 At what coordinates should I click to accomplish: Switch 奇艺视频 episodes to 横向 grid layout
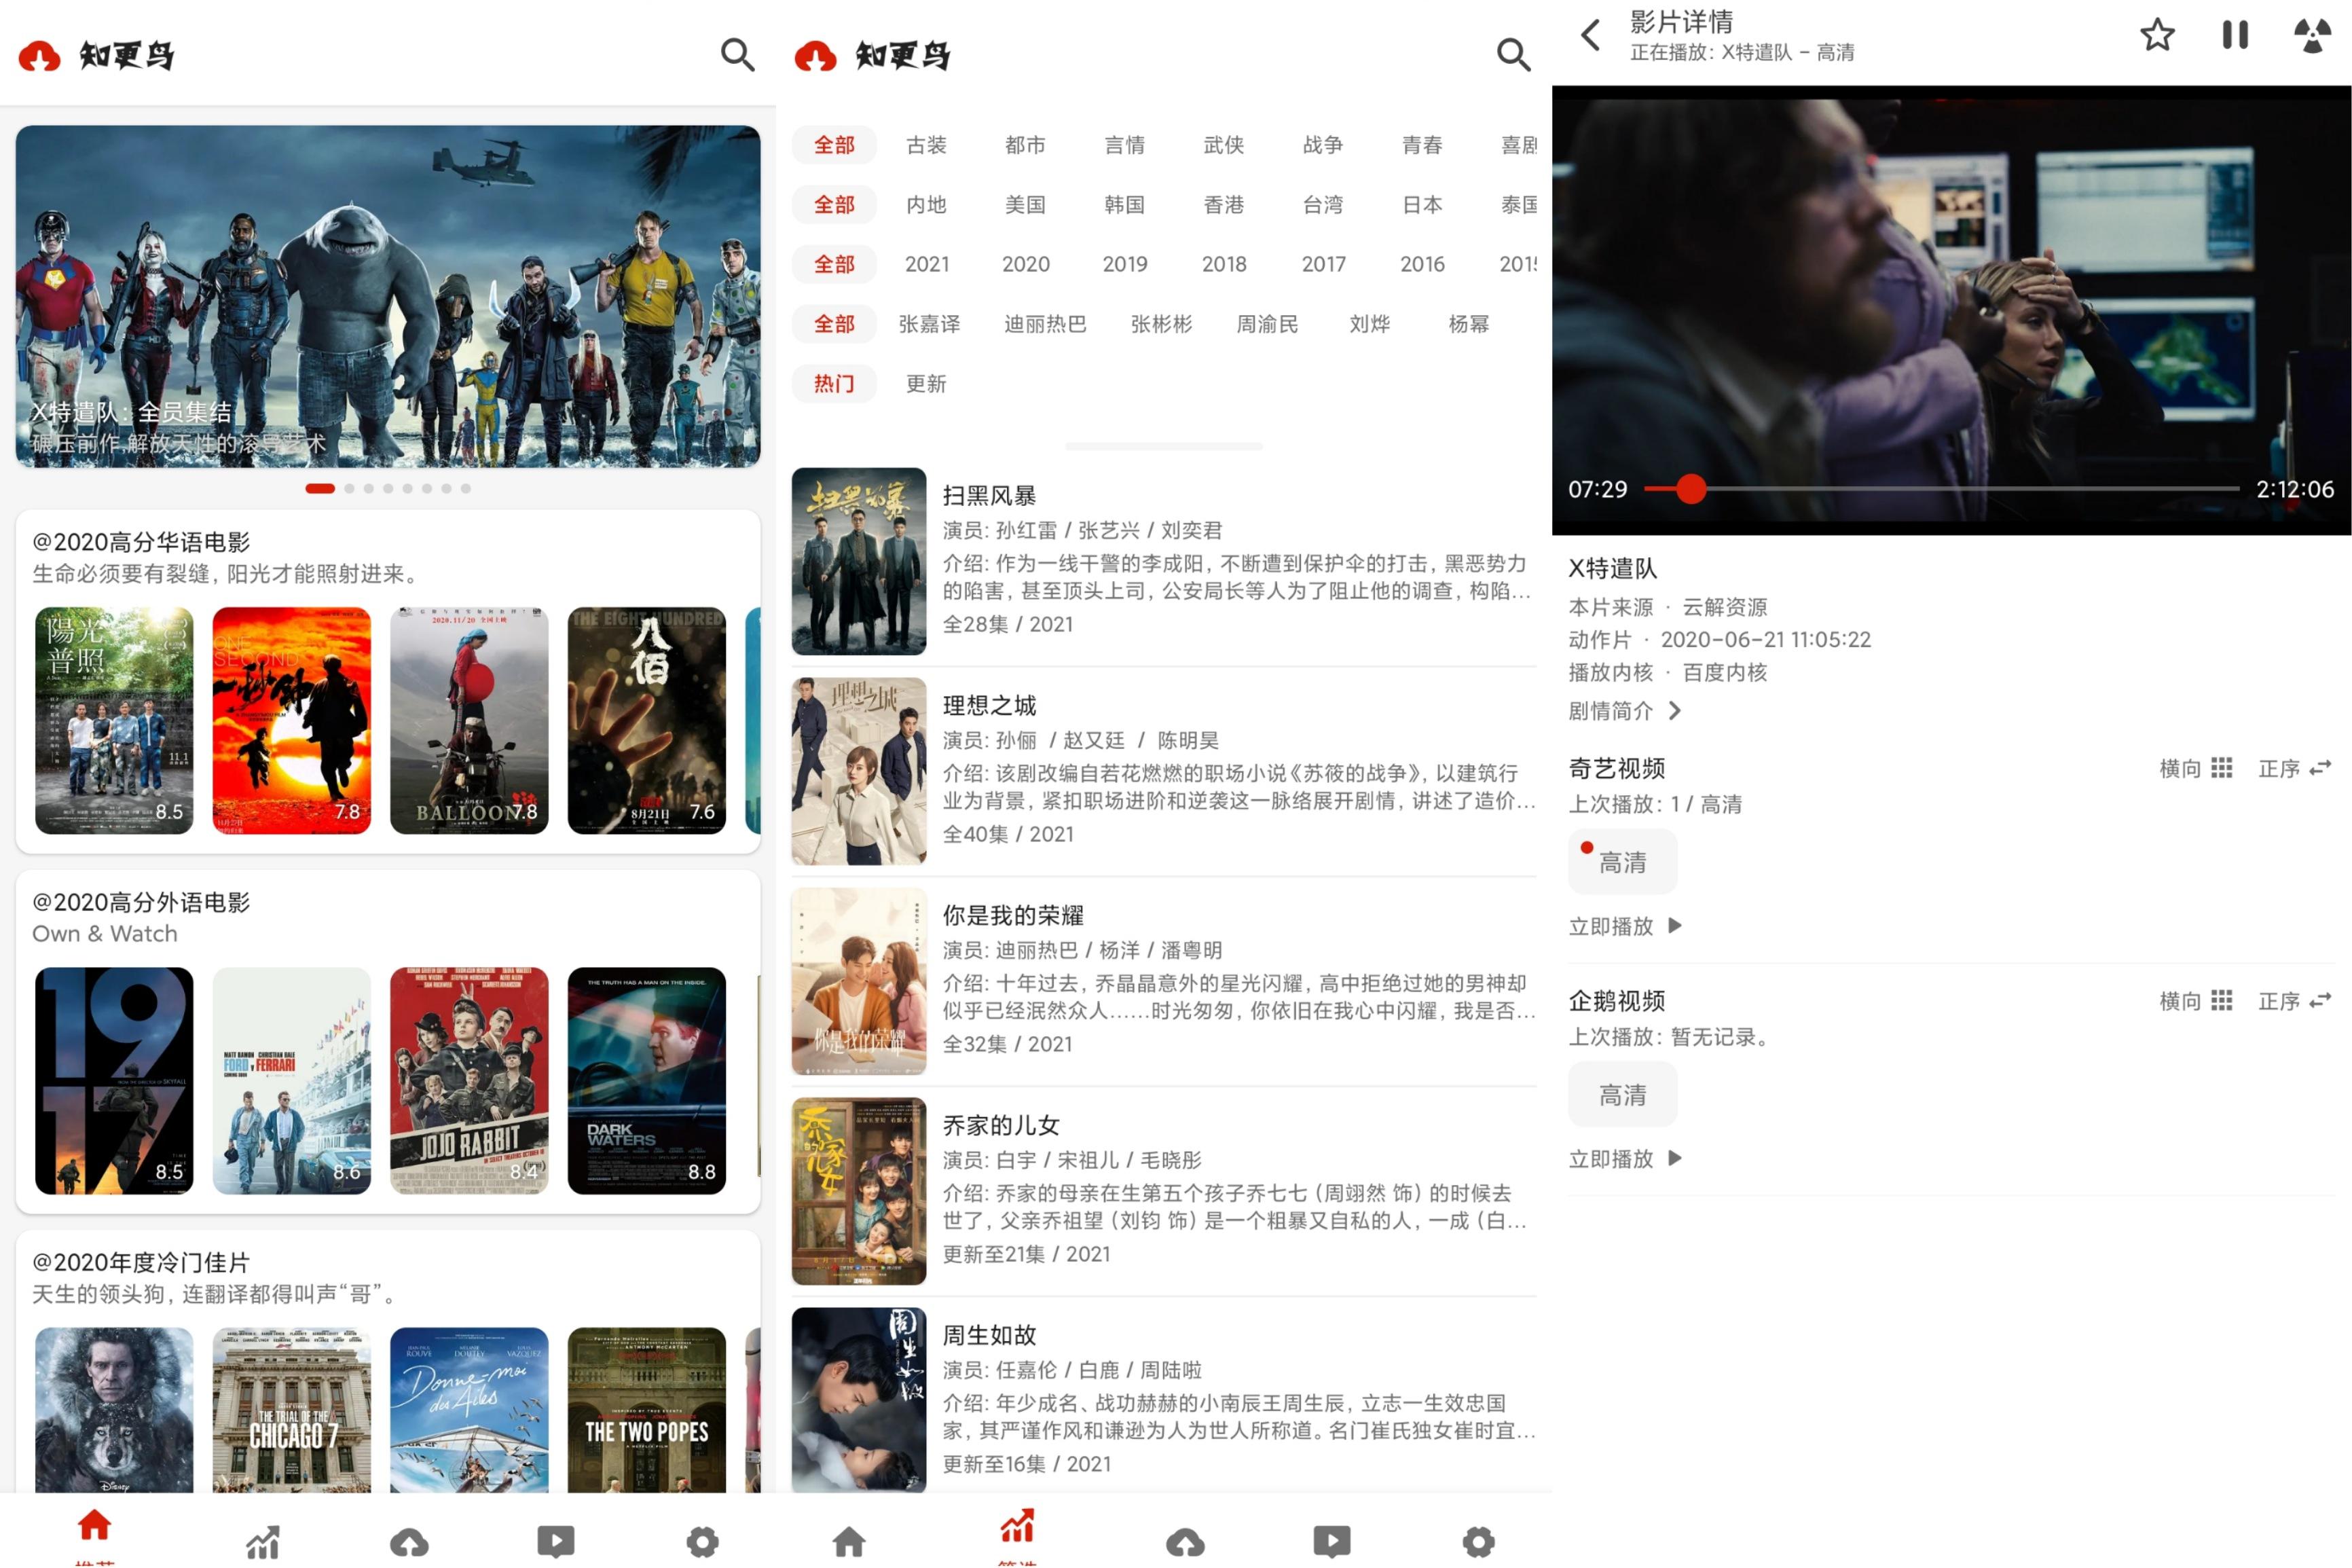tap(2196, 768)
